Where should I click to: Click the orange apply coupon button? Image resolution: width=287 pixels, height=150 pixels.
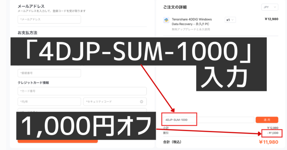pyautogui.click(x=267, y=120)
